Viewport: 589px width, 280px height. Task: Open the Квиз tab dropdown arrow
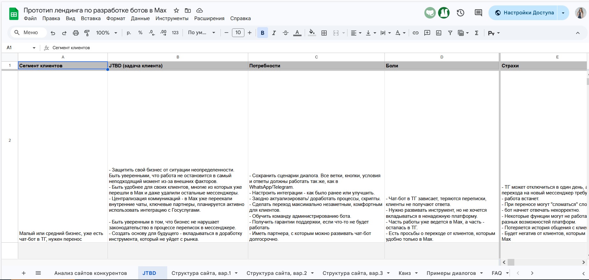click(x=416, y=273)
